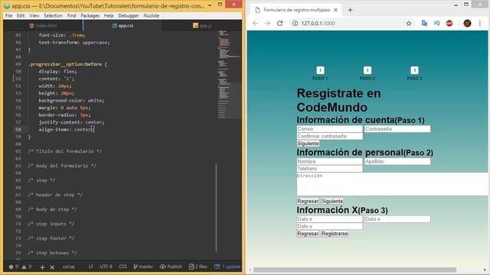Open the Packages menu in Atom

pos(90,15)
